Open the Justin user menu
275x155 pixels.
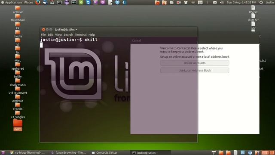270,3
